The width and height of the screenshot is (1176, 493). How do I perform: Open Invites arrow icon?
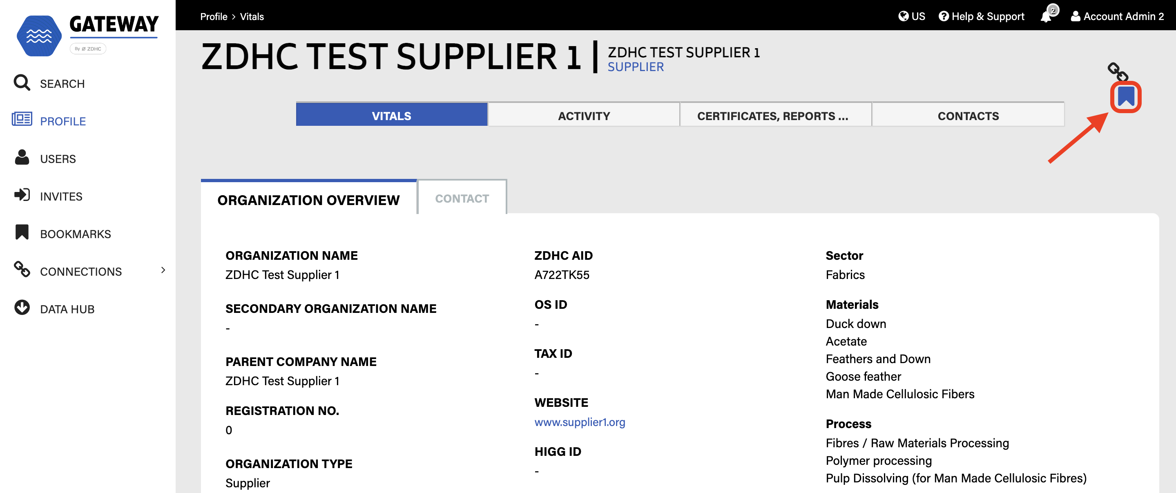tap(22, 195)
